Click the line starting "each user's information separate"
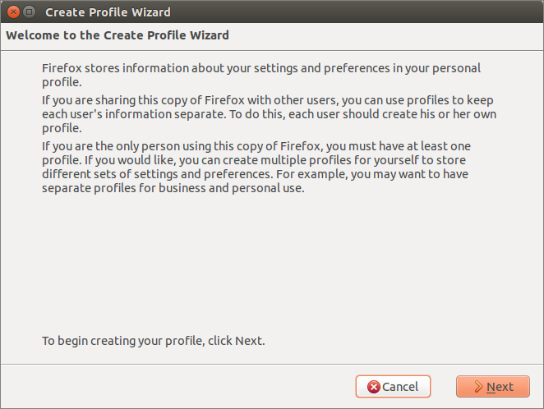 pos(269,114)
